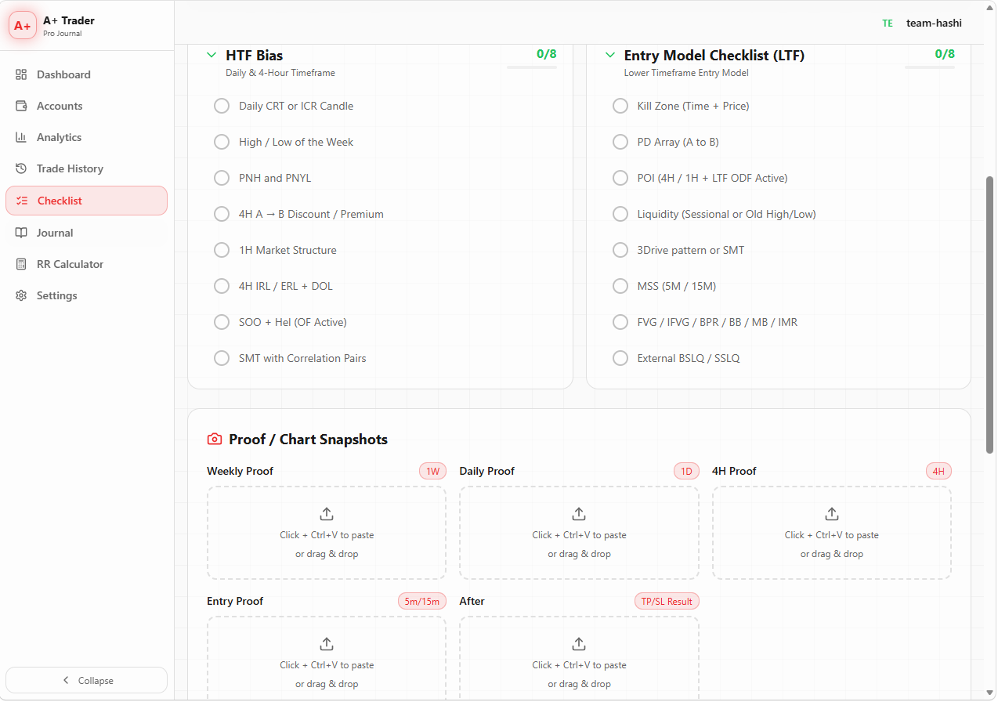Click the 4H Proof paste drop zone

[x=832, y=533]
